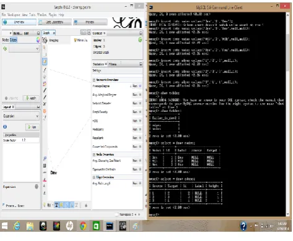
Task: Click the Gephi icon in the taskbar
Action: click(x=123, y=226)
